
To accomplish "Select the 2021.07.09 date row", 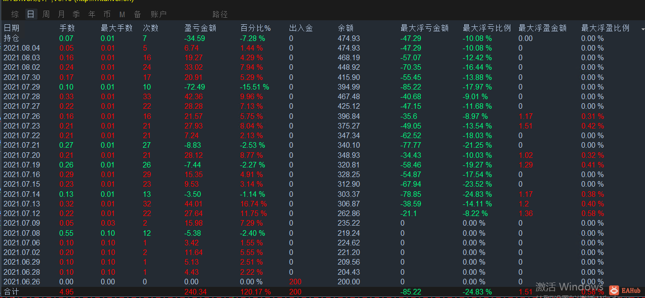I will (322, 223).
